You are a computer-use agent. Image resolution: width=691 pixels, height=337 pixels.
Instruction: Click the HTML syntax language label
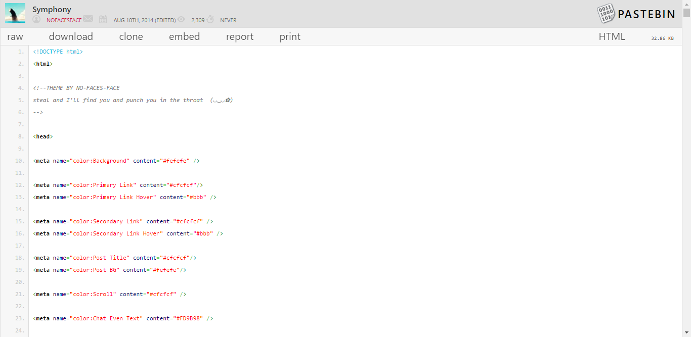(612, 36)
